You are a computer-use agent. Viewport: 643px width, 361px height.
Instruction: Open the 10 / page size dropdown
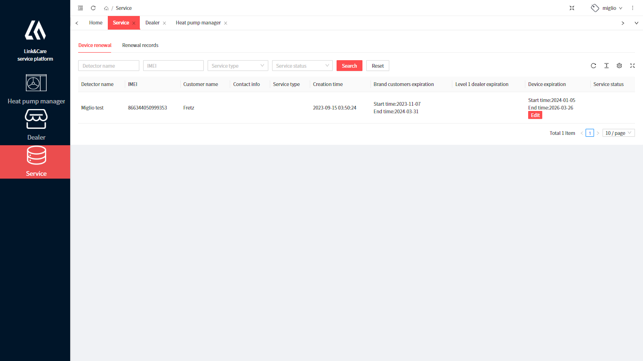click(x=619, y=133)
